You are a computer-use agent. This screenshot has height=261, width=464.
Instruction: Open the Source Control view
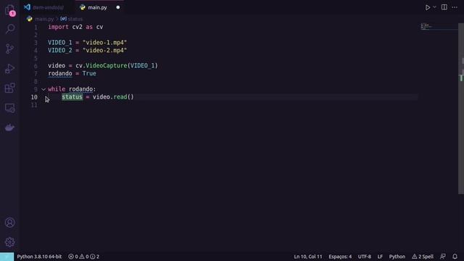9,49
